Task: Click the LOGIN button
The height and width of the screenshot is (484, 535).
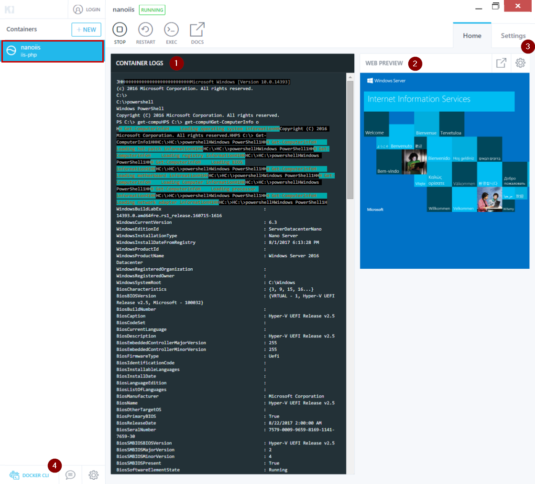Action: click(87, 10)
